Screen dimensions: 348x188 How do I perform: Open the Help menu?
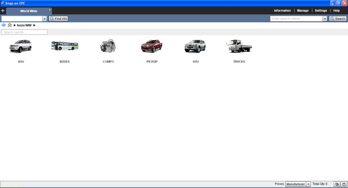(x=336, y=11)
